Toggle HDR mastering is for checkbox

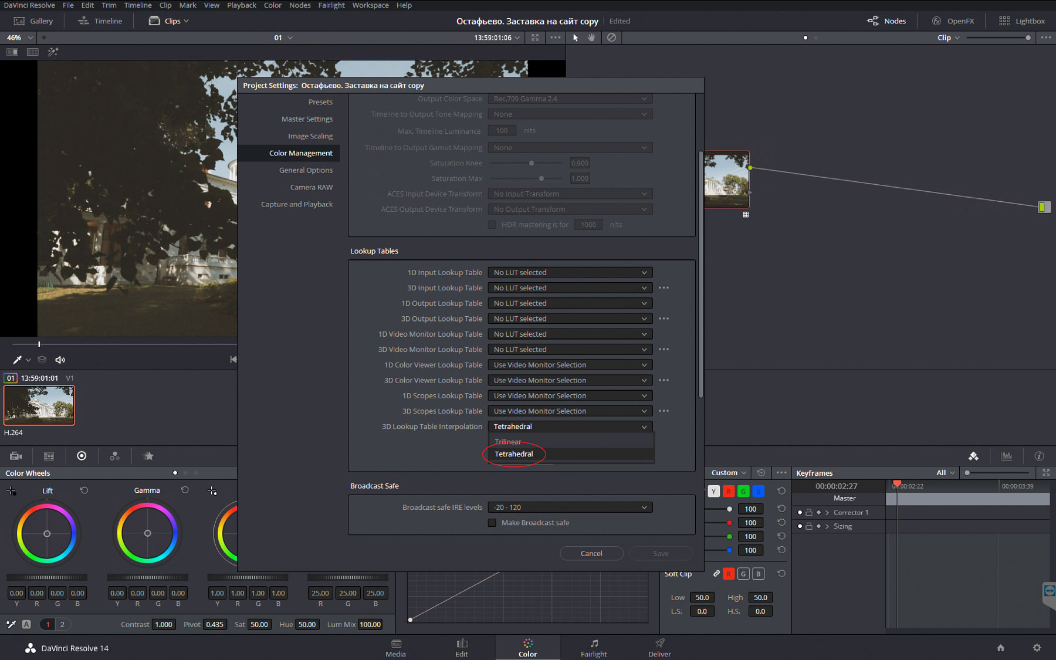tap(492, 225)
